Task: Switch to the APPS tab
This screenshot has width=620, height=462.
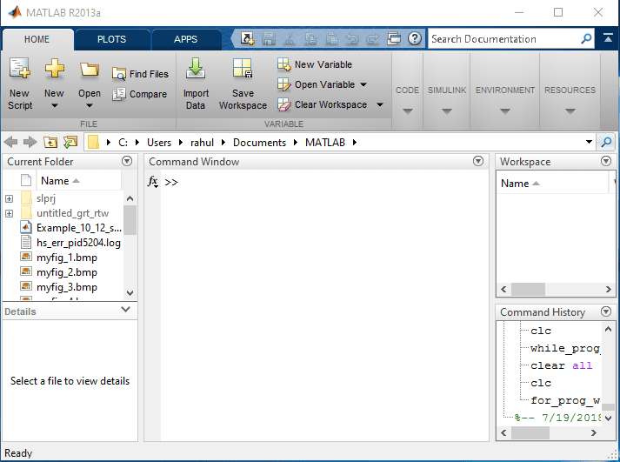Action: [185, 39]
